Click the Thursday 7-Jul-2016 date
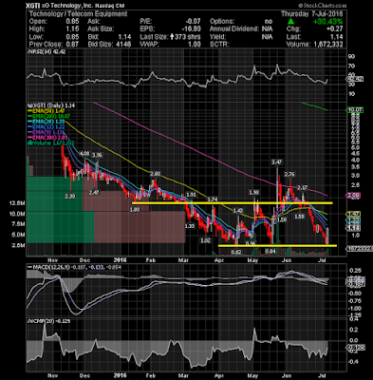The image size is (373, 380). point(312,13)
